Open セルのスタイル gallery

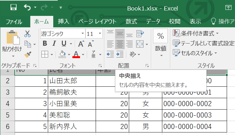pos(195,53)
